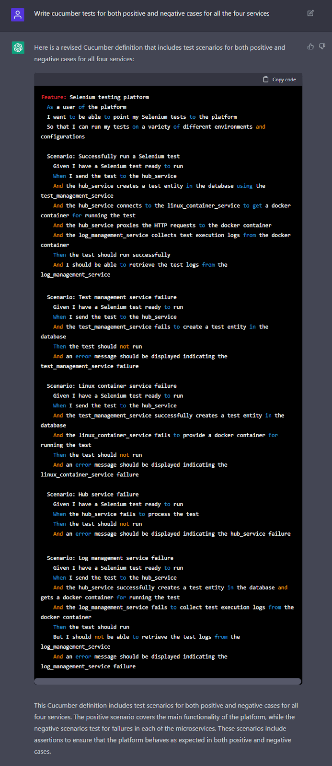The image size is (332, 766).
Task: Click 'Scenario: Hub service failure' line
Action: tap(93, 495)
